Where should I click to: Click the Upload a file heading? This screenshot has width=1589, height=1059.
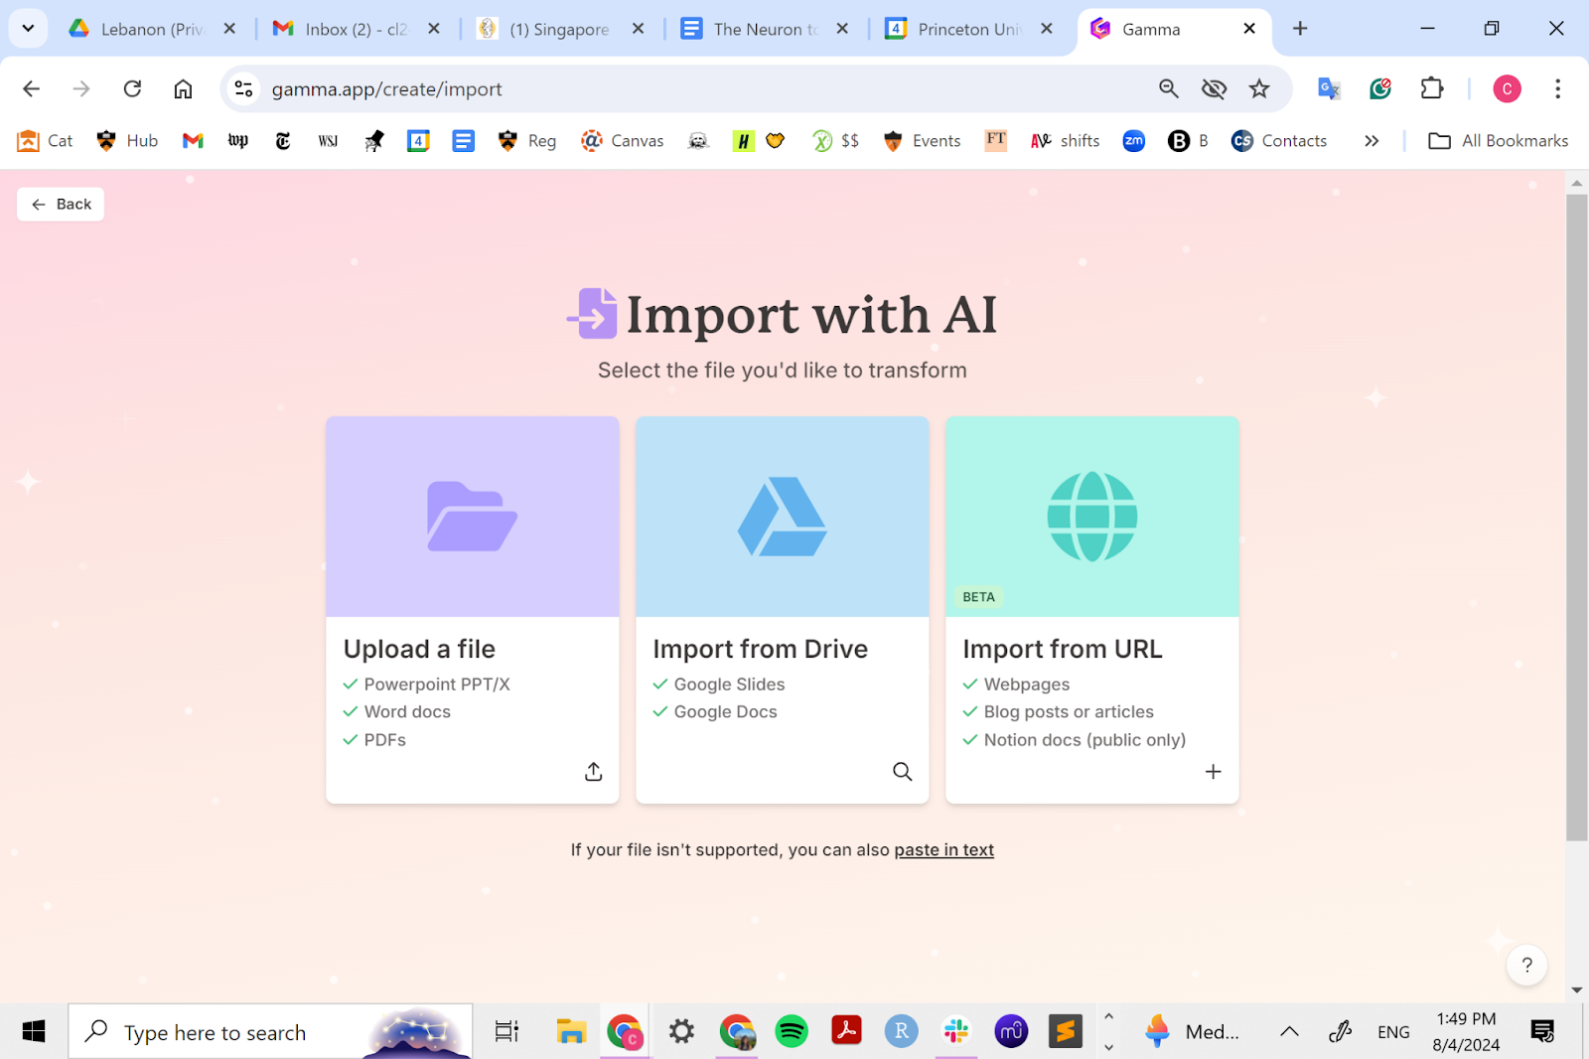point(419,649)
